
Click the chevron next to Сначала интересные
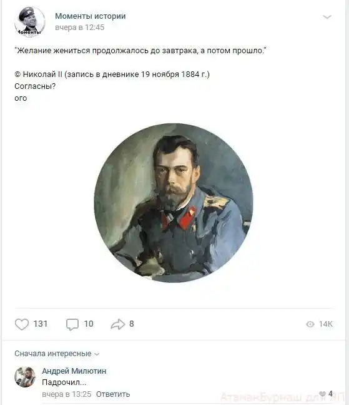click(x=97, y=354)
